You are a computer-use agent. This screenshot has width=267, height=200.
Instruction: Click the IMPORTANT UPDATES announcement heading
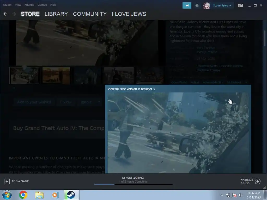[57, 158]
